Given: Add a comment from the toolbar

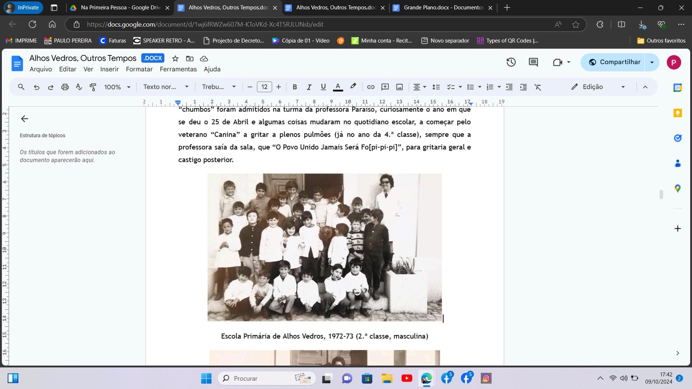Looking at the screenshot, I should click(x=385, y=87).
